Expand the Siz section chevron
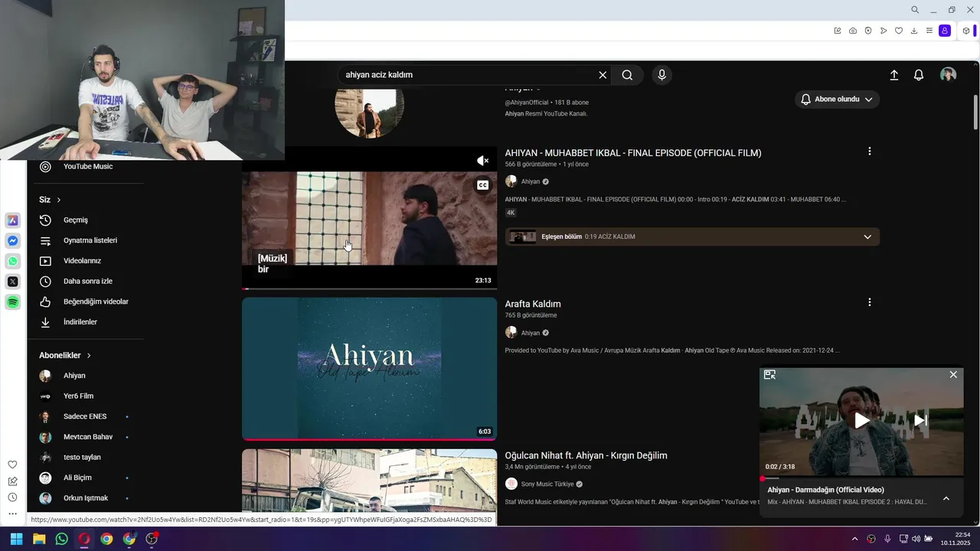 (59, 200)
